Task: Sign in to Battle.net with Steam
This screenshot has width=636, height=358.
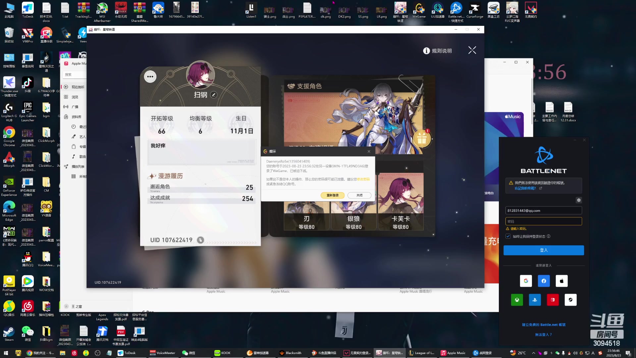Action: pos(570,300)
